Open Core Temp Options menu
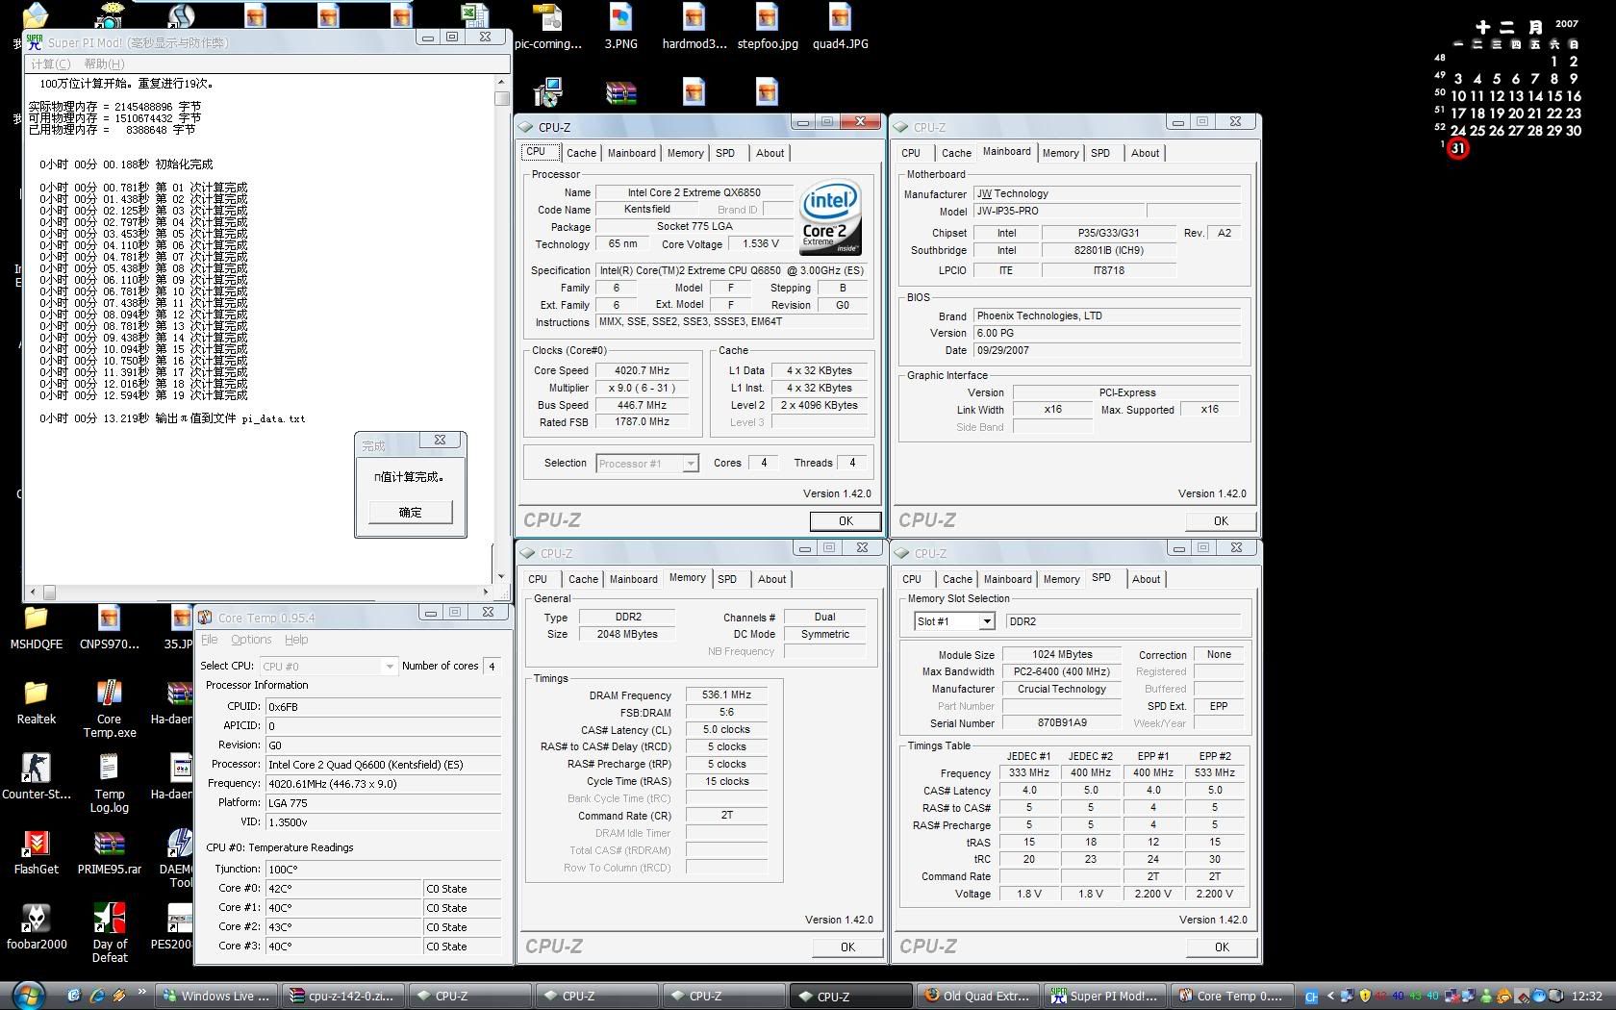 point(251,640)
